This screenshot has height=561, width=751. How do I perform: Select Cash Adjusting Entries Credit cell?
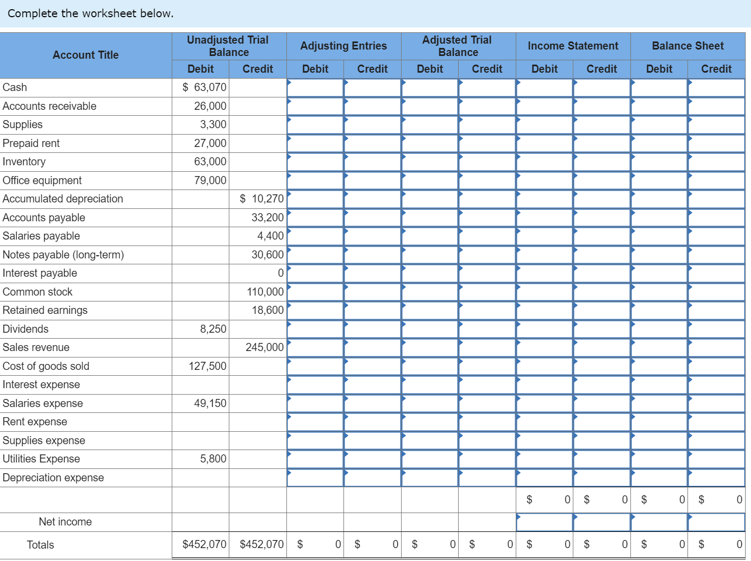(x=373, y=88)
